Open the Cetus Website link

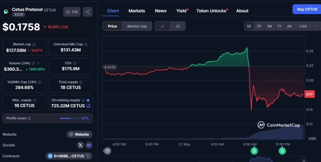79,134
